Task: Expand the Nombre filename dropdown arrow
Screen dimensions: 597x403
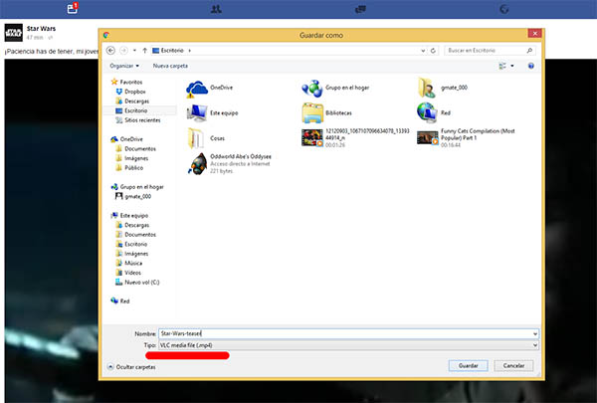Action: coord(535,333)
